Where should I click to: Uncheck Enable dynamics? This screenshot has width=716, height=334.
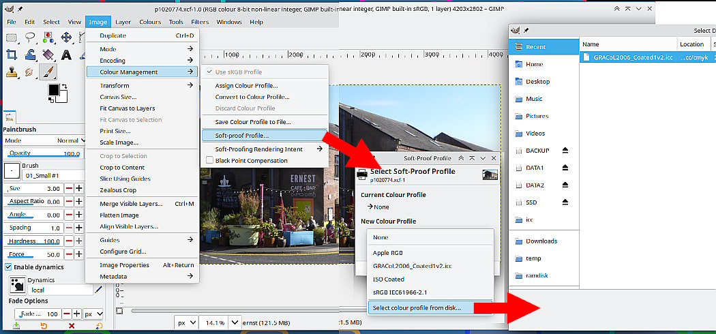click(x=8, y=267)
